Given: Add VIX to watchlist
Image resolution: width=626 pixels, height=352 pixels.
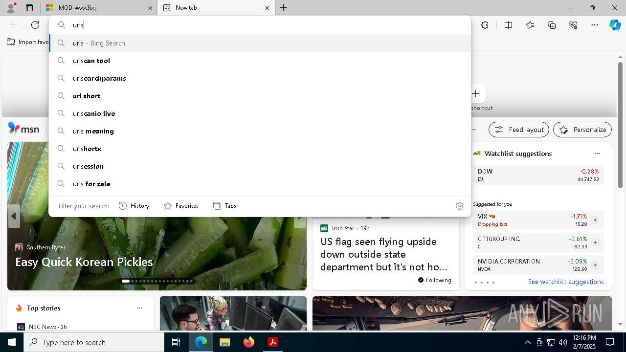Looking at the screenshot, I should (595, 220).
